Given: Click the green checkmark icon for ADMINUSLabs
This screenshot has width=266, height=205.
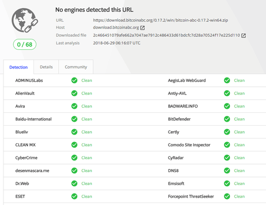Looking at the screenshot, I should click(74, 80).
